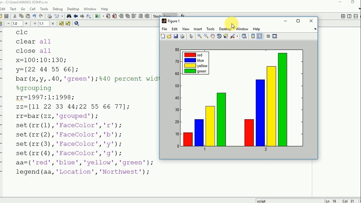Click 'script' label in status bar
Screen dimensions: 361x203
(x=261, y=201)
